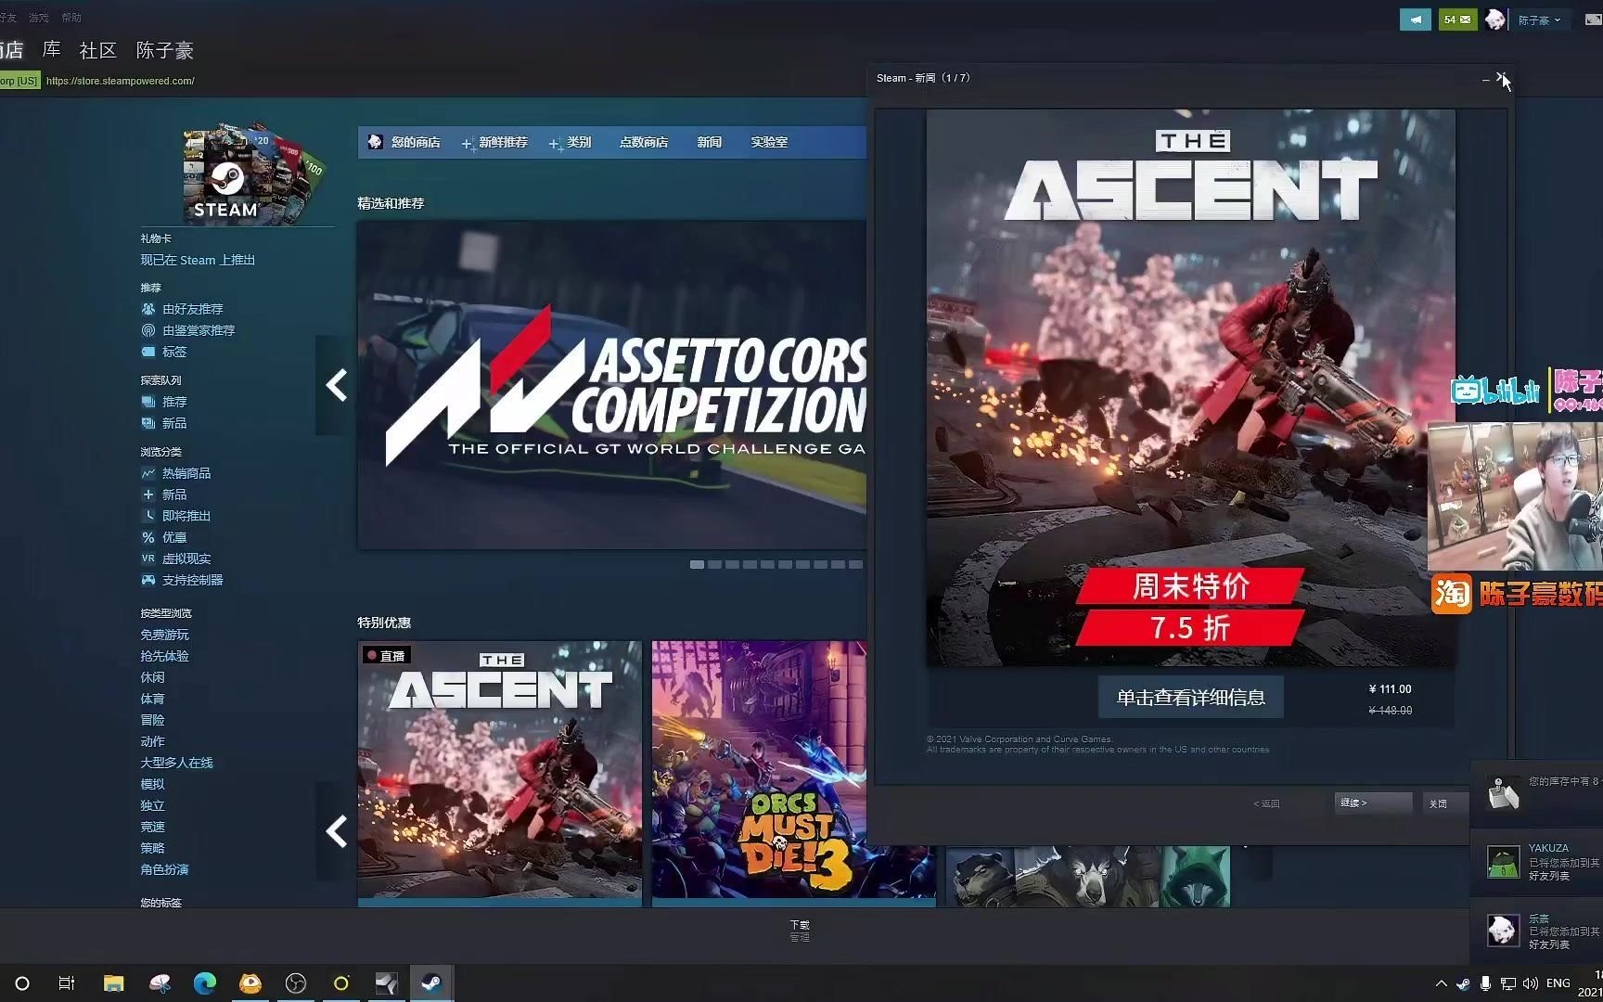
Task: Click 继续 to view next news item
Action: click(x=1373, y=803)
